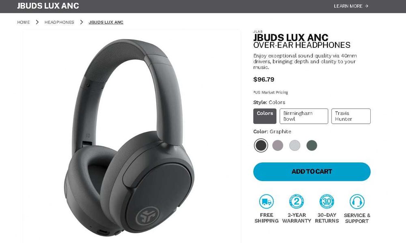Image resolution: width=406 pixels, height=243 pixels.
Task: Click the chevron after Headphones breadcrumb
Action: (x=82, y=22)
